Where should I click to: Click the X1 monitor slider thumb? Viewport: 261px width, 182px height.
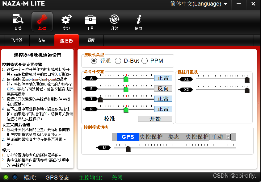[247, 80]
